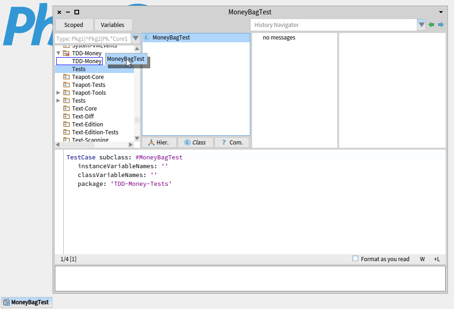Screen dimensions: 454x309
Task: Click the Text-Edition-Tests folder icon
Action: click(67, 132)
